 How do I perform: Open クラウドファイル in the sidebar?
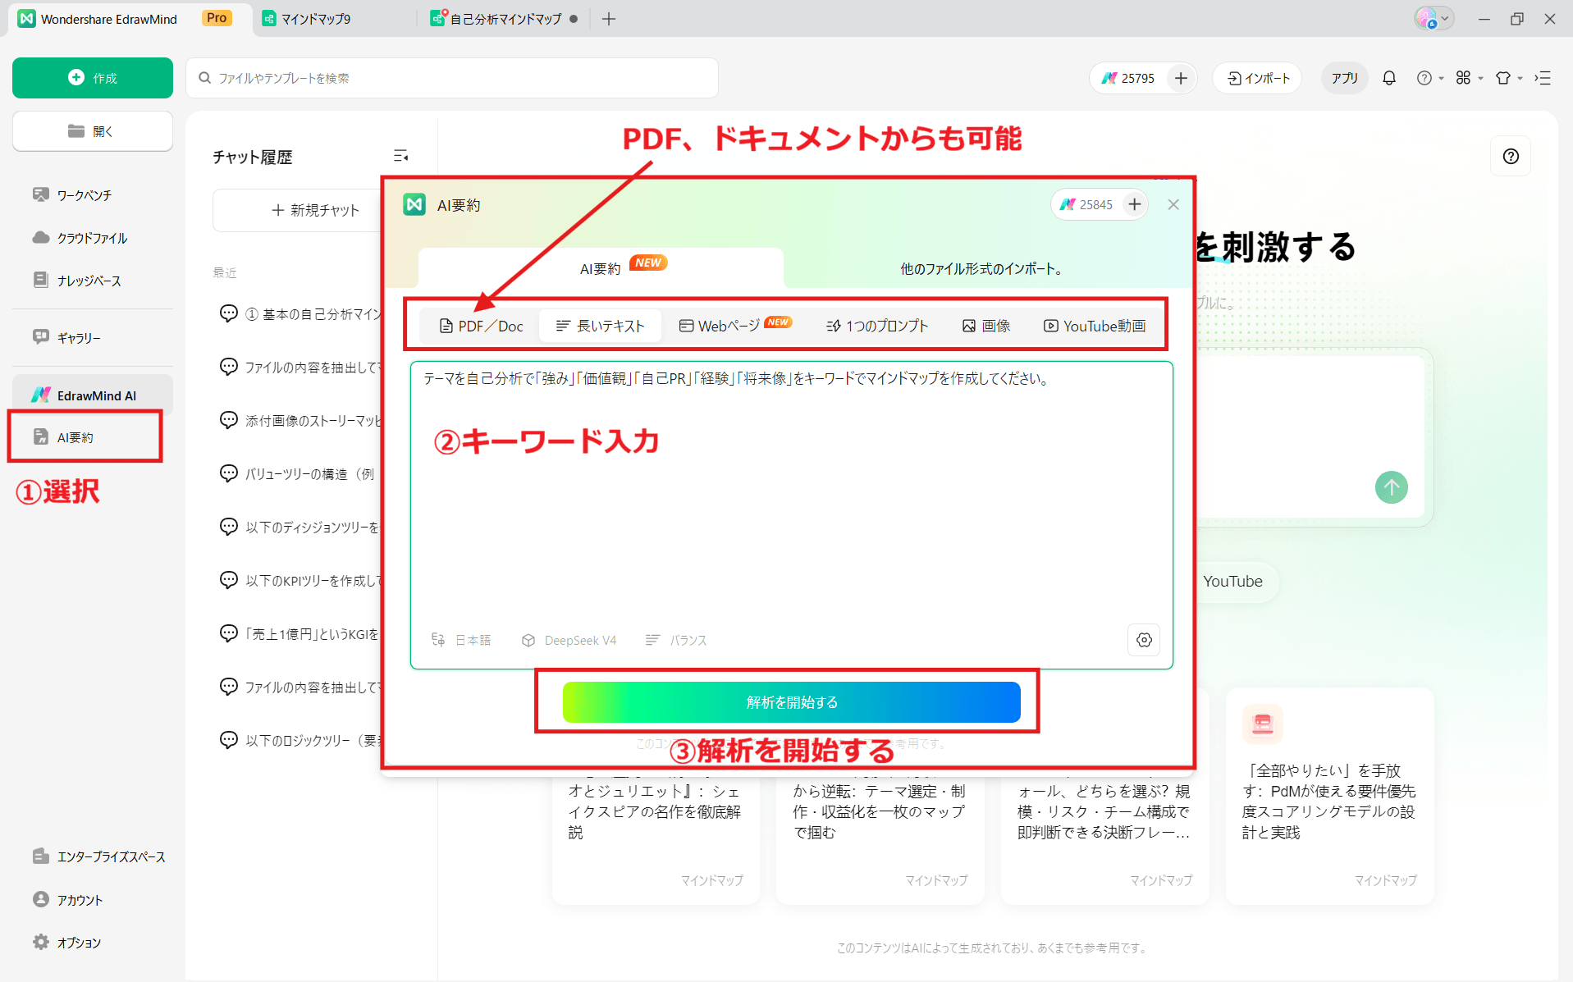point(93,238)
